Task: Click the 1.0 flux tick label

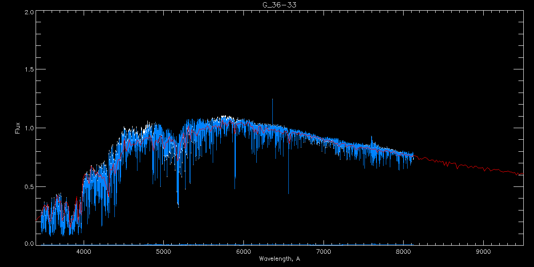Action: pos(29,128)
